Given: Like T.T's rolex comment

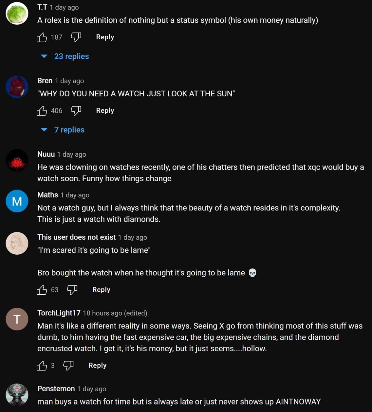Looking at the screenshot, I should [x=42, y=37].
